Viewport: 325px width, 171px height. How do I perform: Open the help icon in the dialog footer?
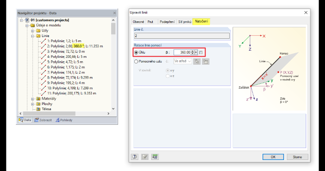tap(135, 157)
